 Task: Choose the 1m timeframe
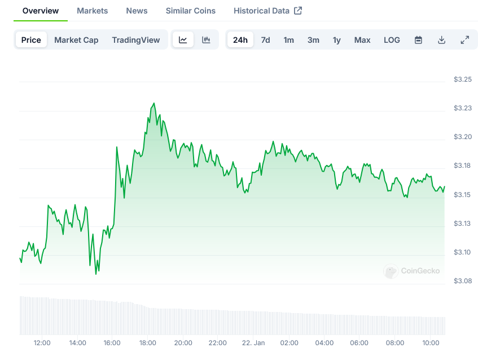(x=288, y=39)
